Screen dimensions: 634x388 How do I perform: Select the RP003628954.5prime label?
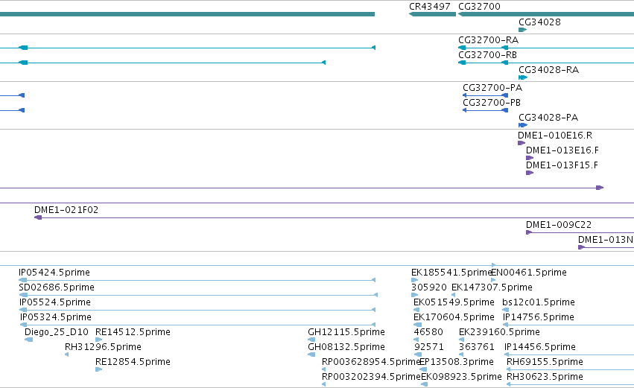tap(371, 362)
